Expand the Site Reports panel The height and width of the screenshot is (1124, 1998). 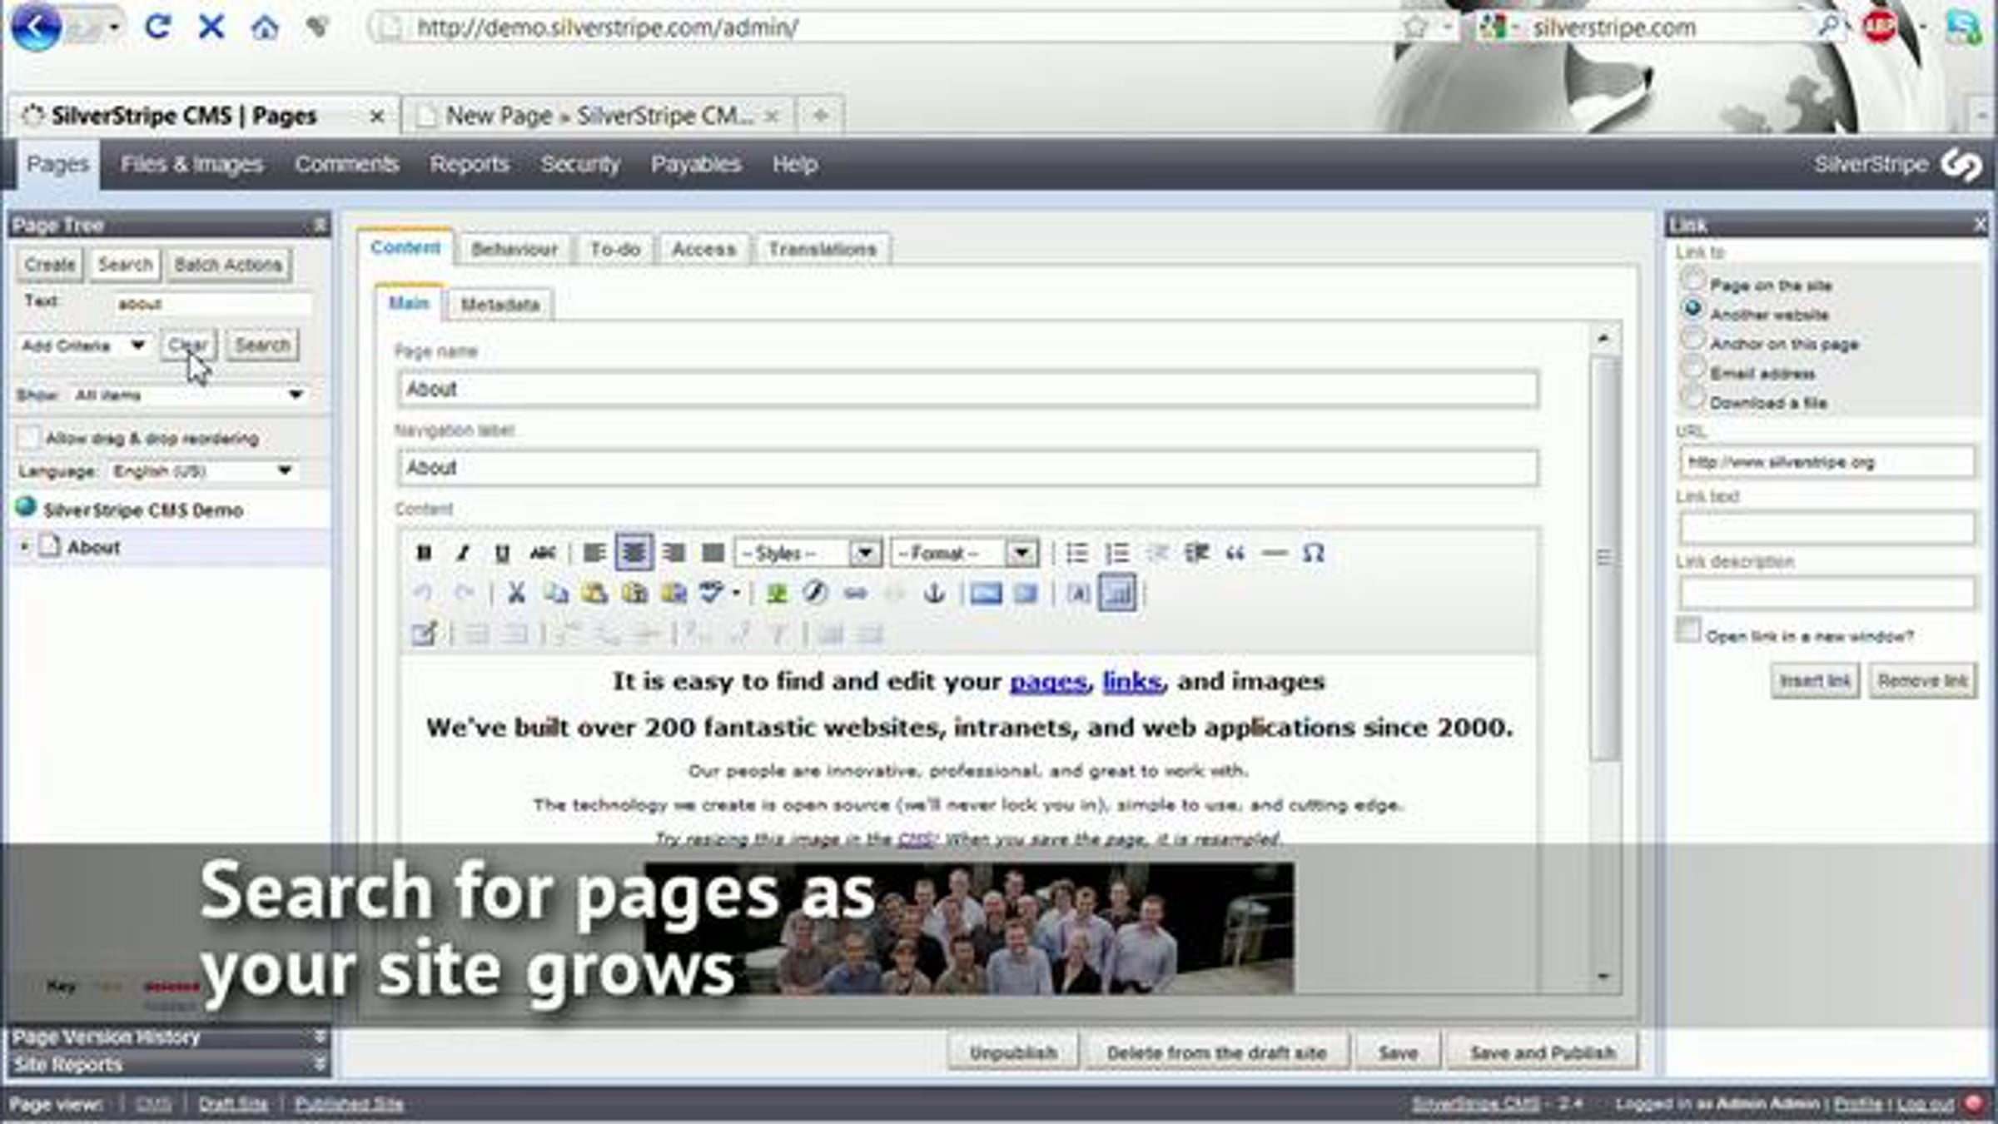pos(169,1064)
